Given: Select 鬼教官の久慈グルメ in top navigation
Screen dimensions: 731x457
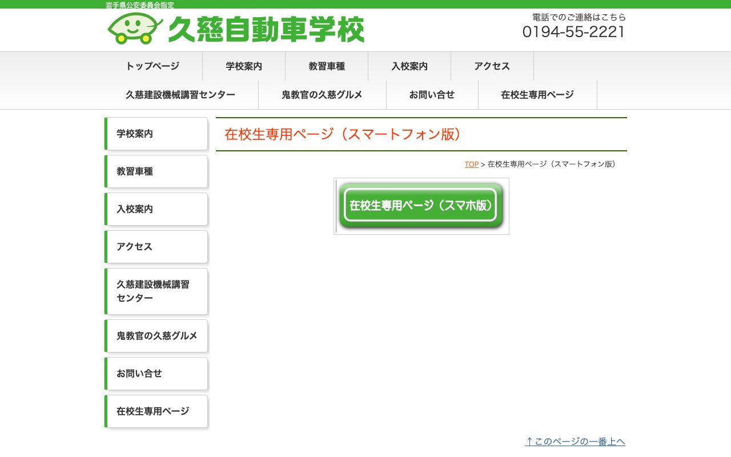Looking at the screenshot, I should 322,95.
